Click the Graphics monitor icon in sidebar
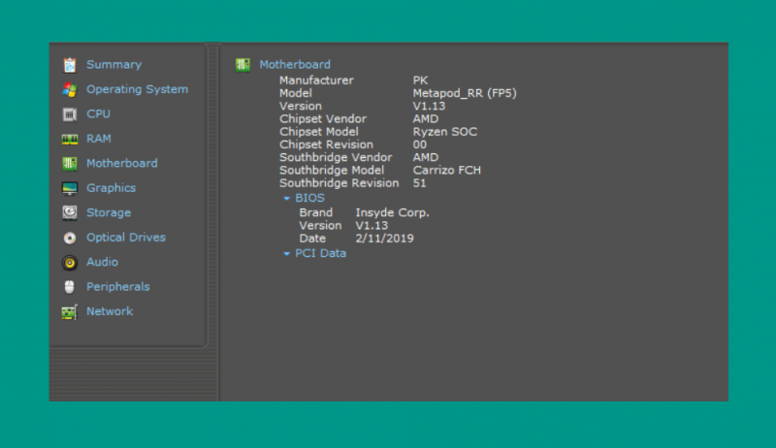 coord(70,188)
